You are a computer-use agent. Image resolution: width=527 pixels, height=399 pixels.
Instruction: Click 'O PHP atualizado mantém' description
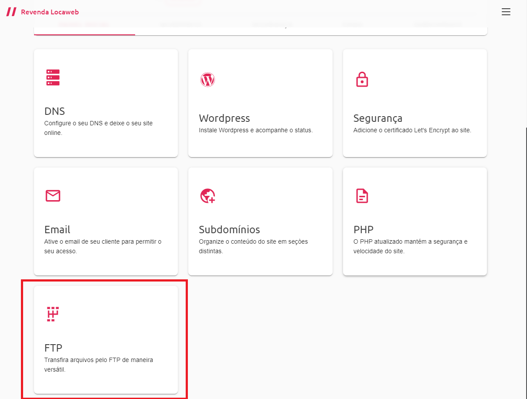(411, 246)
